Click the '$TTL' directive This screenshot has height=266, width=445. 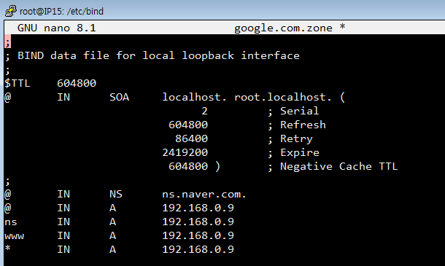coord(18,83)
